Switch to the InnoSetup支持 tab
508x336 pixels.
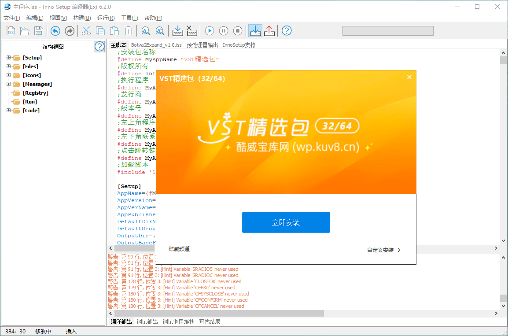tap(239, 45)
